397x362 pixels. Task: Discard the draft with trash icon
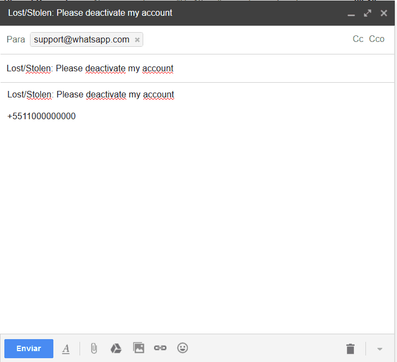coord(350,348)
